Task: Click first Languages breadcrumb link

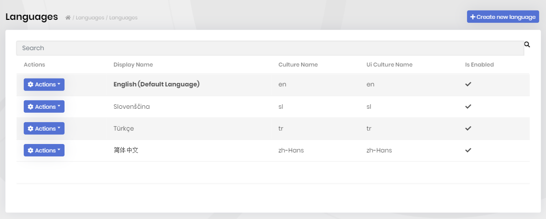Action: pyautogui.click(x=90, y=17)
